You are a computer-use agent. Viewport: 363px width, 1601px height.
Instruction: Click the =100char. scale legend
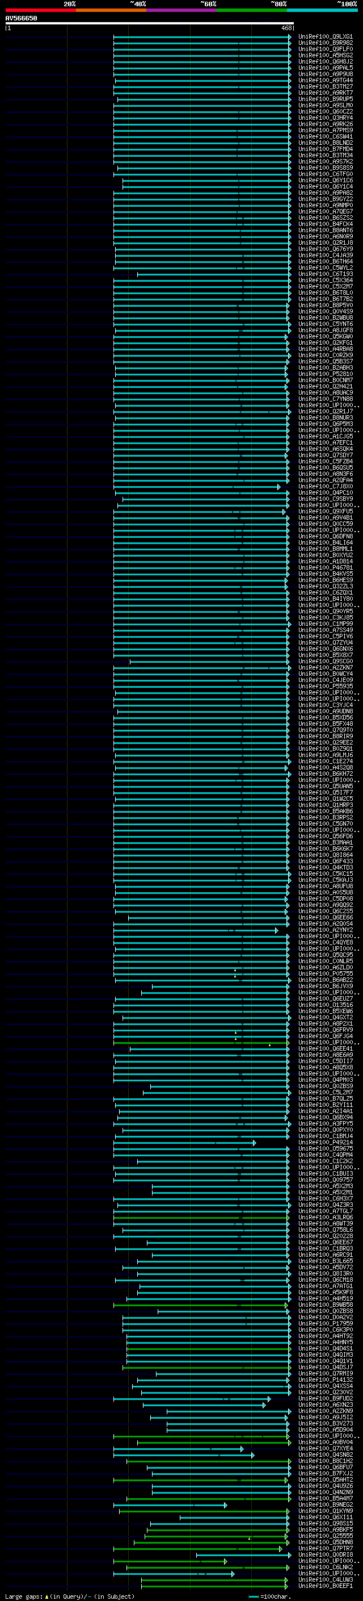click(271, 1596)
